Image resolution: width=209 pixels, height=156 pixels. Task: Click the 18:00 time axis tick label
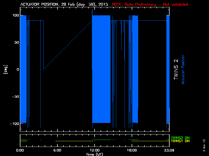[132, 150]
